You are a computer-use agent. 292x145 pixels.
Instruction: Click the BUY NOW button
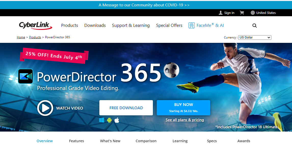coord(183,108)
